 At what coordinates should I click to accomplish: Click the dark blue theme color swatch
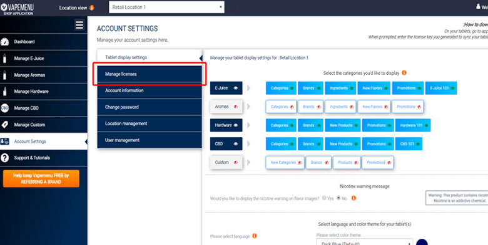[422, 242]
